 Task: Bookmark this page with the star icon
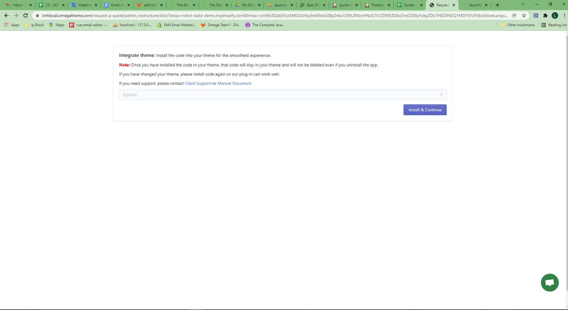point(524,15)
